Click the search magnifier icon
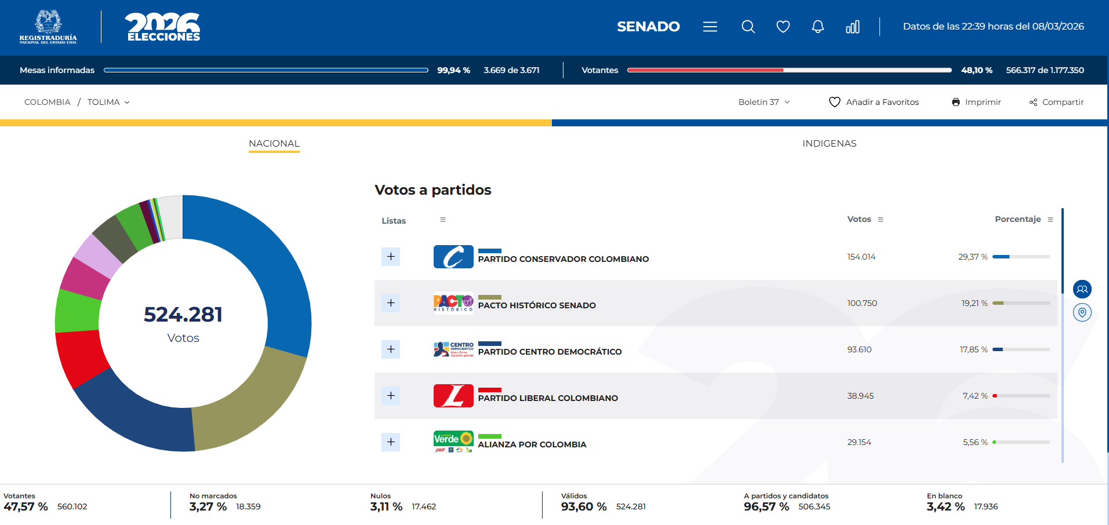Screen dimensions: 1109x525 click(x=748, y=27)
